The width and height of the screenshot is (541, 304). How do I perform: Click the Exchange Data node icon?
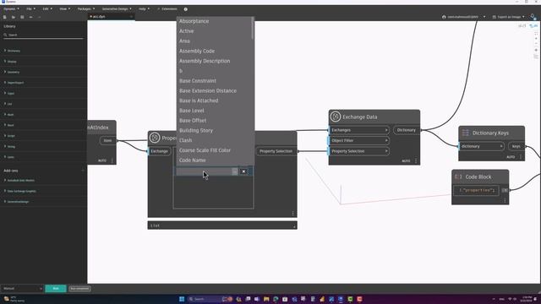click(x=336, y=117)
